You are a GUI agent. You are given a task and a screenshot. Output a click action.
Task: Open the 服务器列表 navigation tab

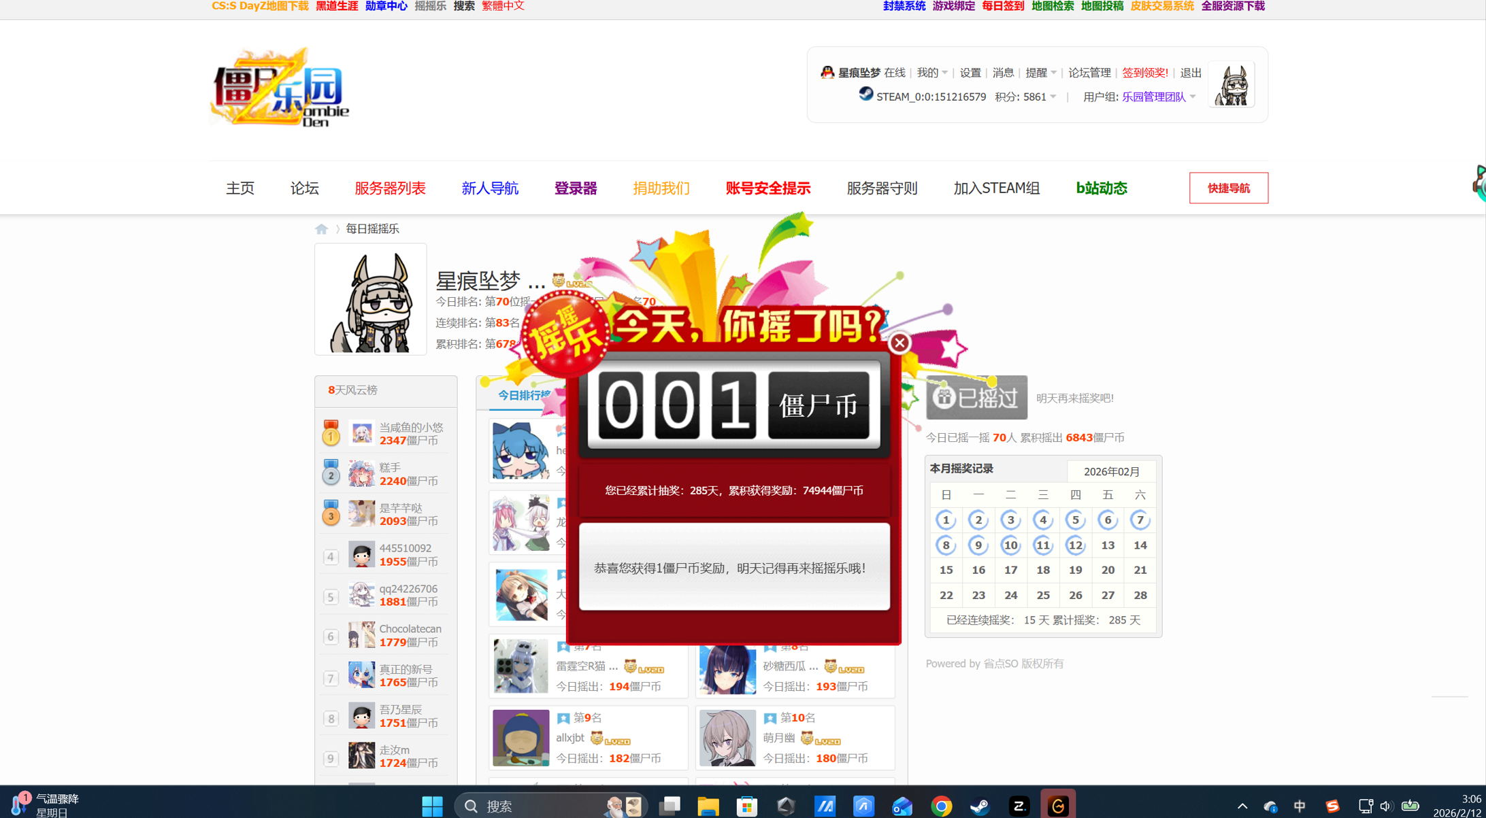point(390,188)
